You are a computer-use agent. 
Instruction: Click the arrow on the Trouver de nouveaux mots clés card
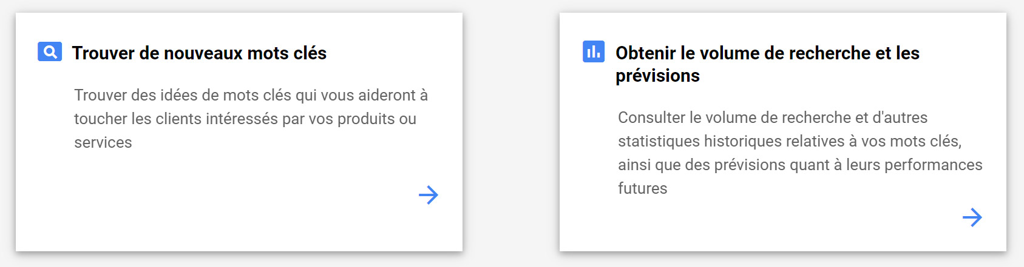pyautogui.click(x=429, y=195)
